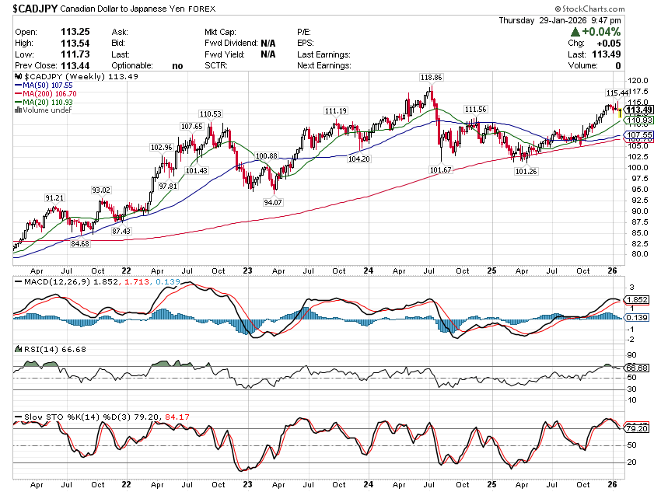Click the 94.07 low price label
Viewport: 661px width, 492px height.
coord(272,202)
